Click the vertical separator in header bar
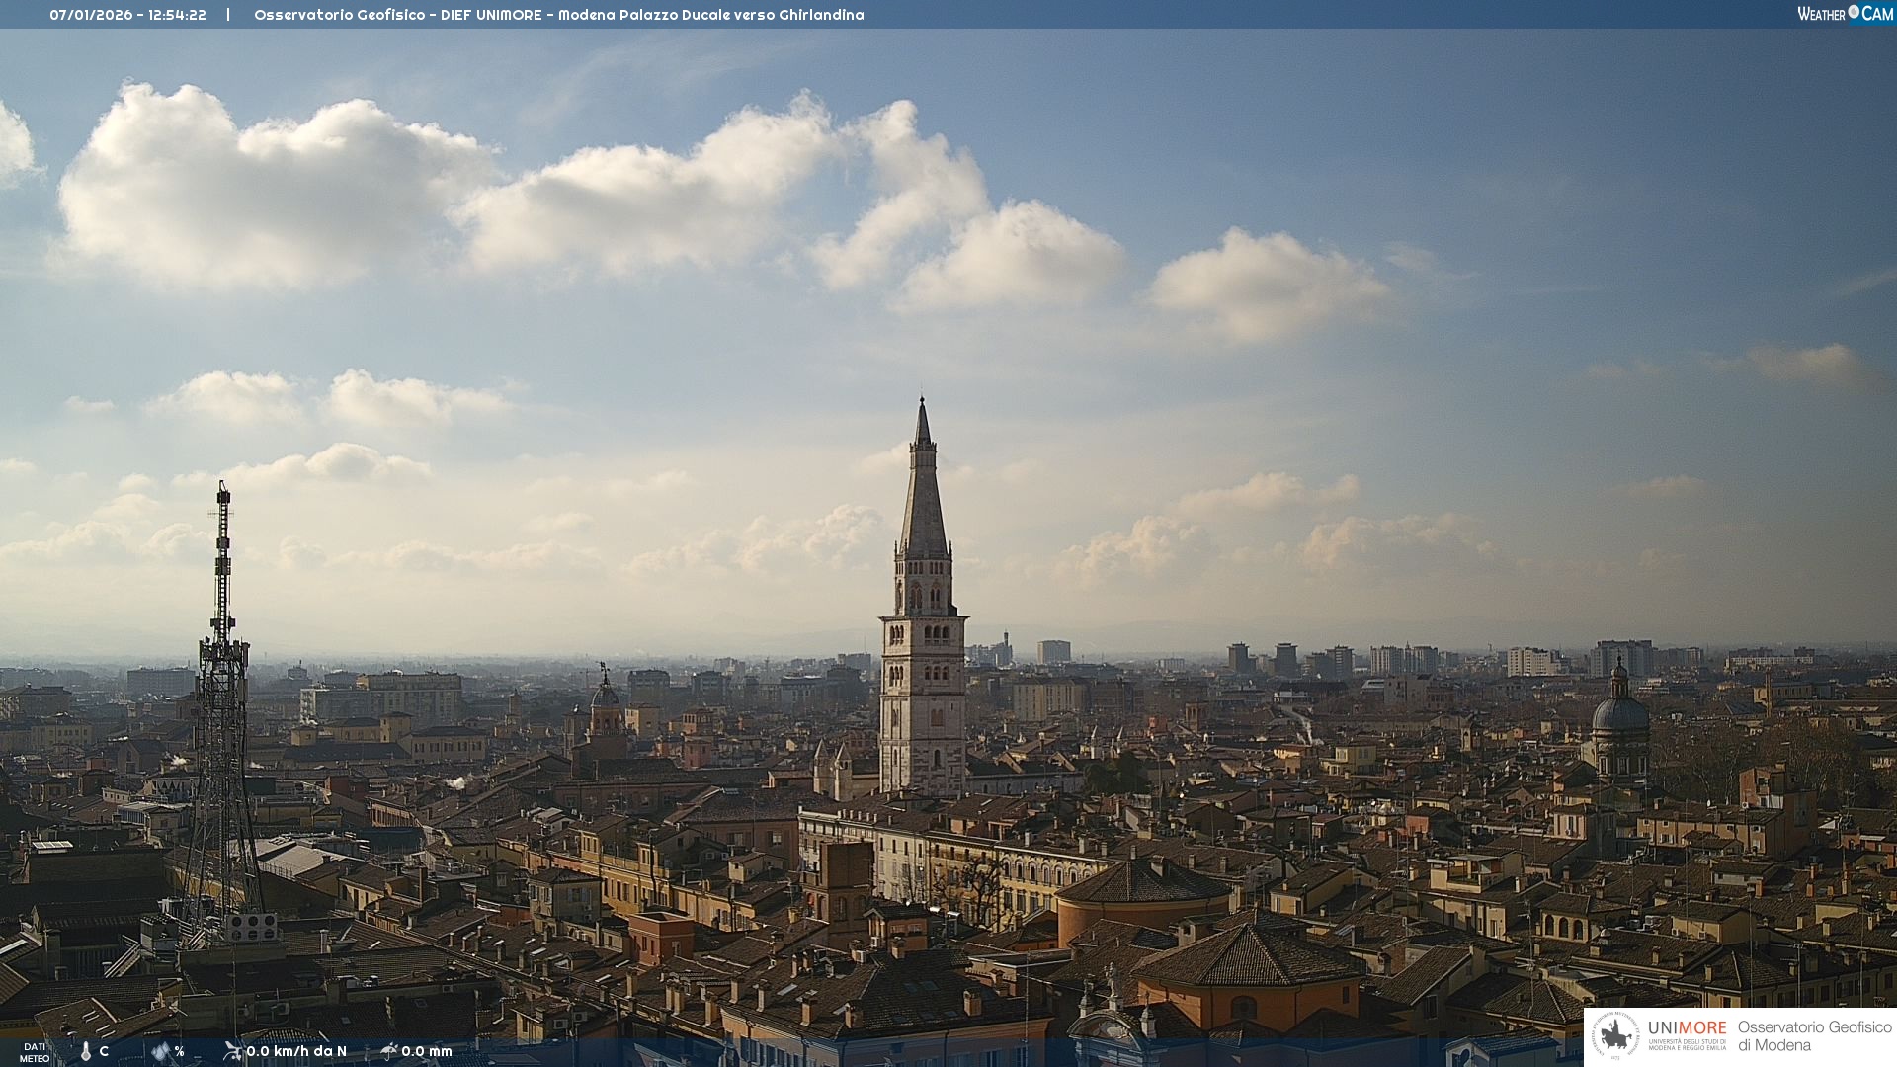The height and width of the screenshot is (1067, 1897). pos(228,15)
